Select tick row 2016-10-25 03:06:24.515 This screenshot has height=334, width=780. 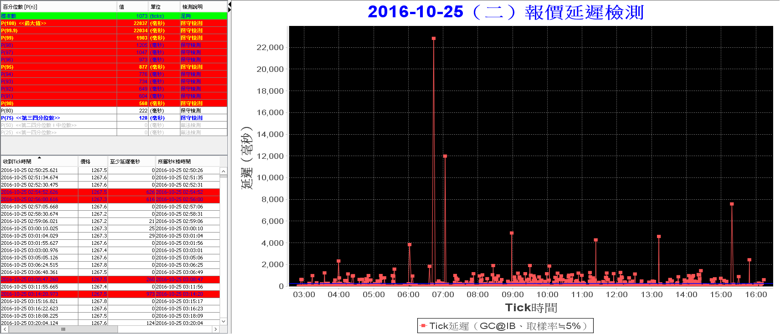[110, 265]
